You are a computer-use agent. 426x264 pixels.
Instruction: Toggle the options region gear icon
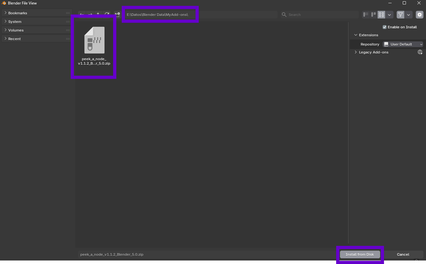tap(420, 15)
